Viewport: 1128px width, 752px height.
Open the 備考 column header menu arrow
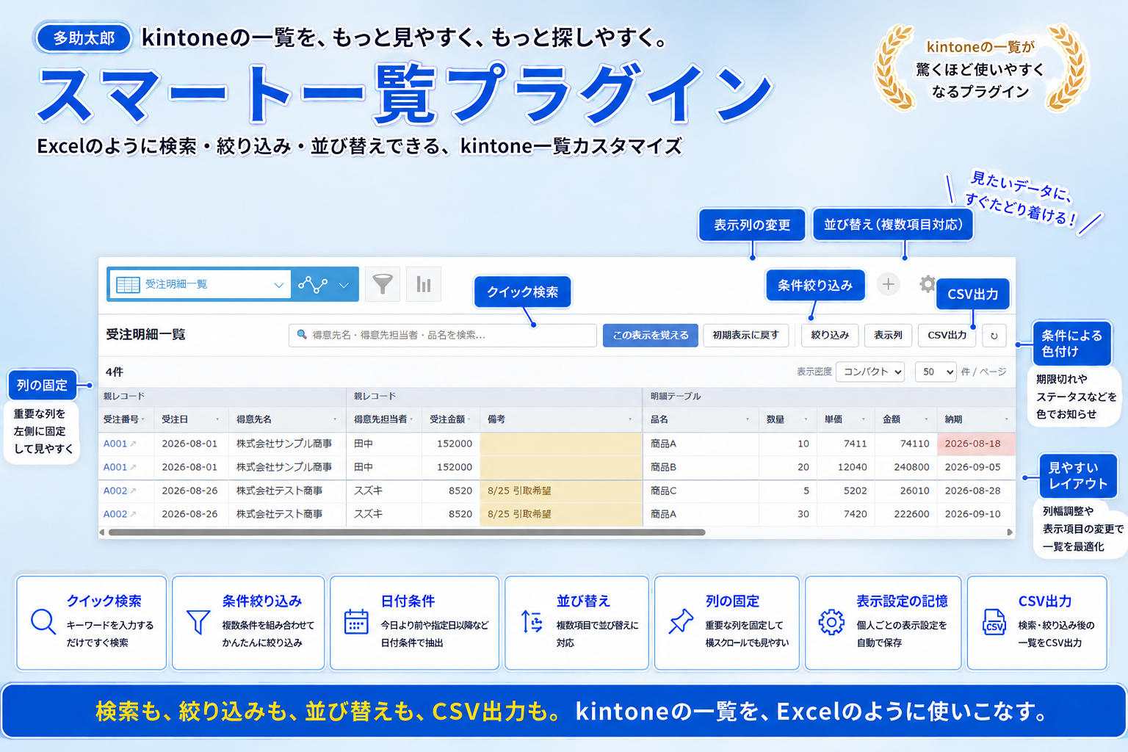click(630, 419)
